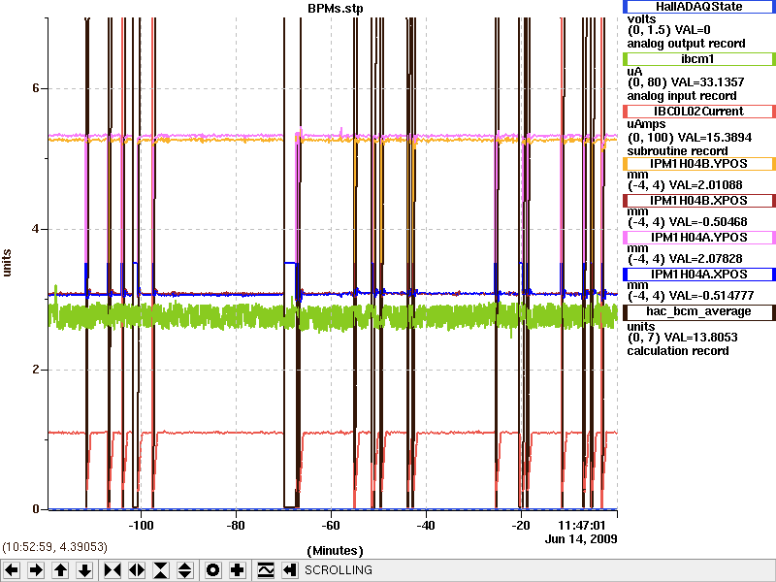Screen dimensions: 776x582
Task: Click the waveform refresh-graph toolbar icon
Action: tap(266, 570)
